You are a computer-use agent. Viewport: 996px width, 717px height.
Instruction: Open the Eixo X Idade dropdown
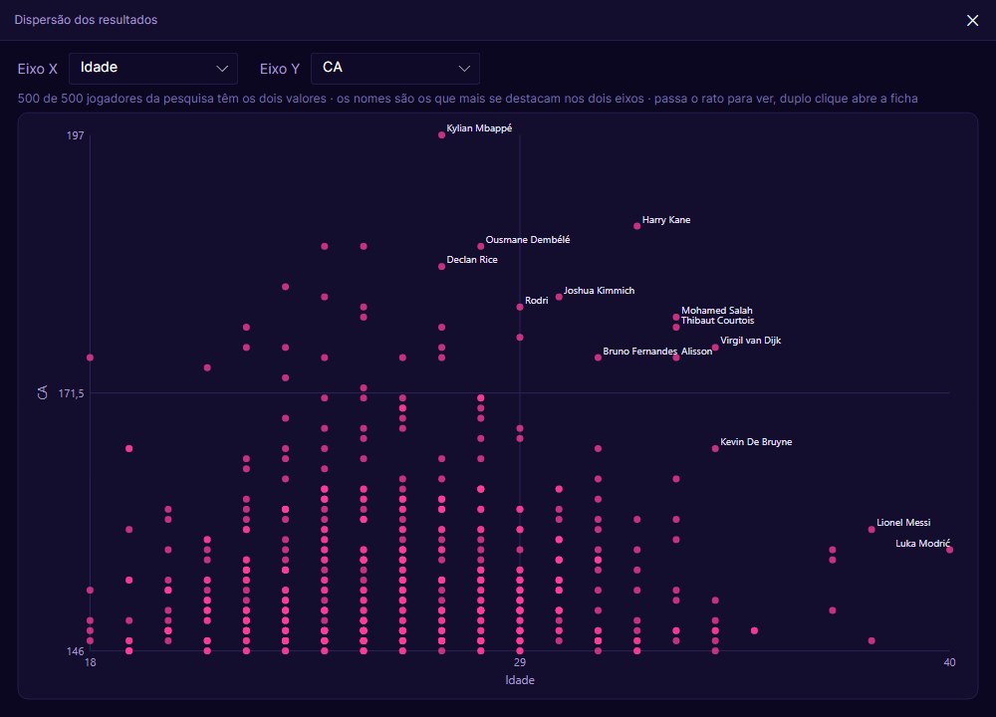153,68
